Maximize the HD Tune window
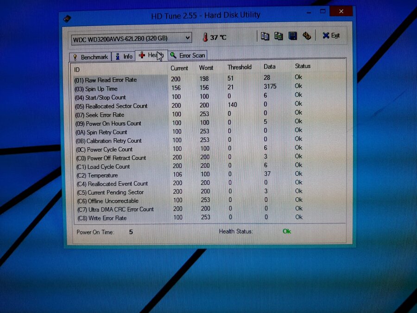This screenshot has height=313, width=417. (322, 12)
